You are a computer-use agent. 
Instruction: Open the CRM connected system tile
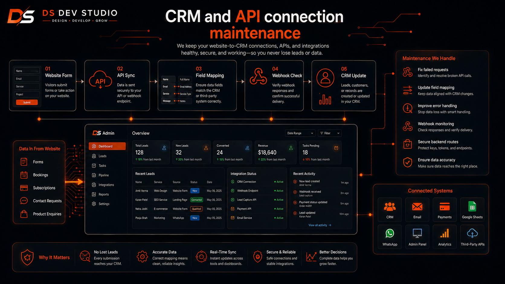click(390, 209)
